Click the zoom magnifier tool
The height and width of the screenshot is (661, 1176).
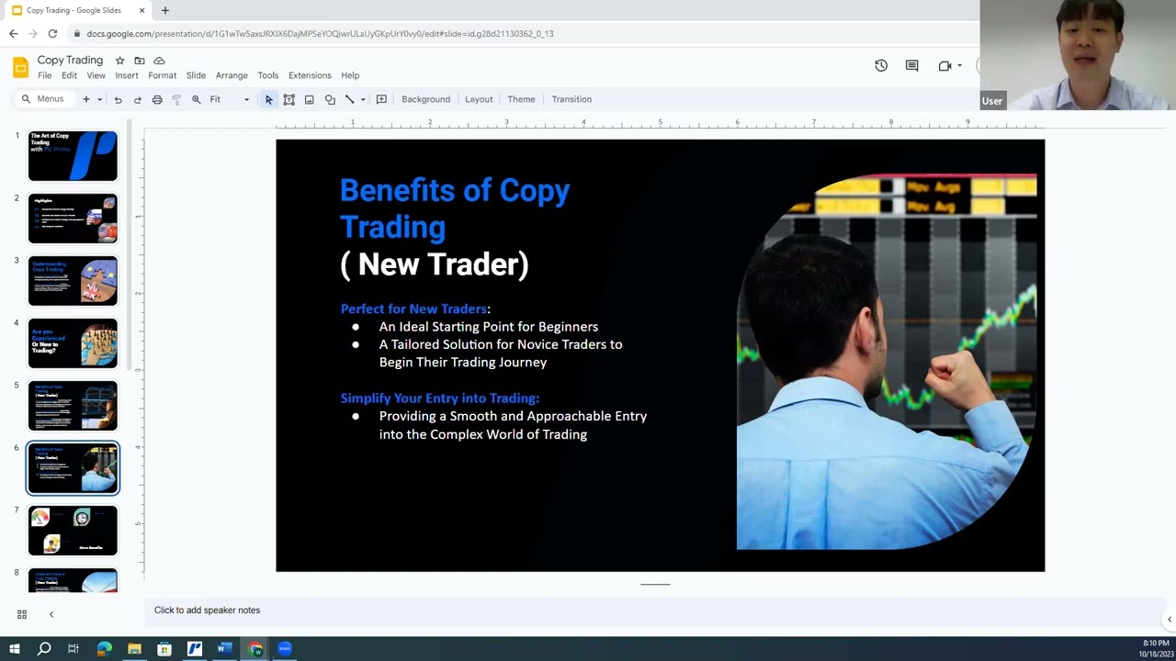(197, 99)
